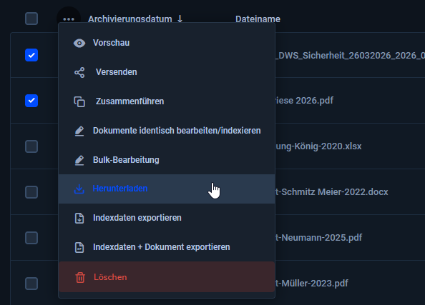Click the pencil icon for identisch bearbeiten/indexieren
The height and width of the screenshot is (305, 425).
pyautogui.click(x=79, y=131)
